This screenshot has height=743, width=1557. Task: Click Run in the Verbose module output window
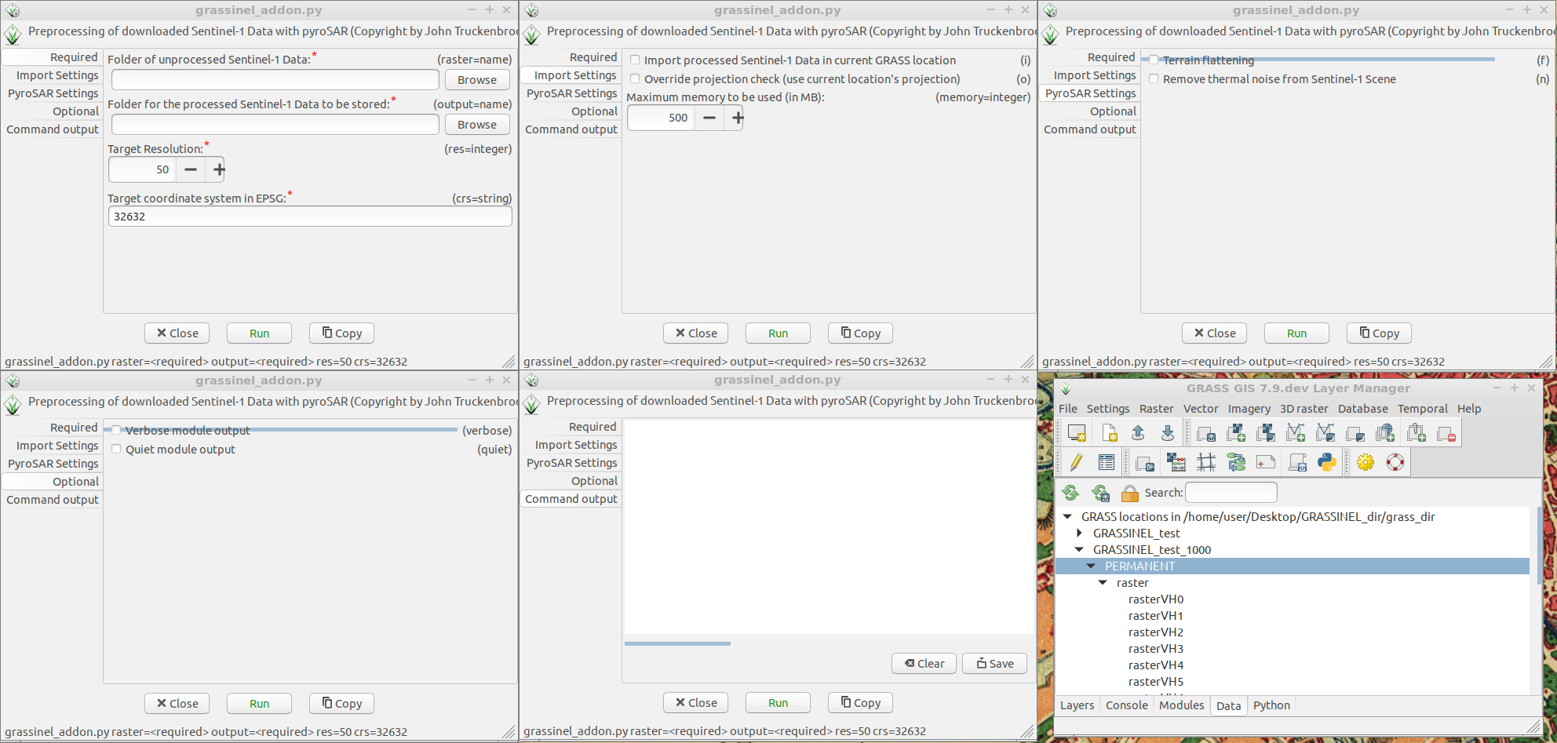pyautogui.click(x=259, y=704)
